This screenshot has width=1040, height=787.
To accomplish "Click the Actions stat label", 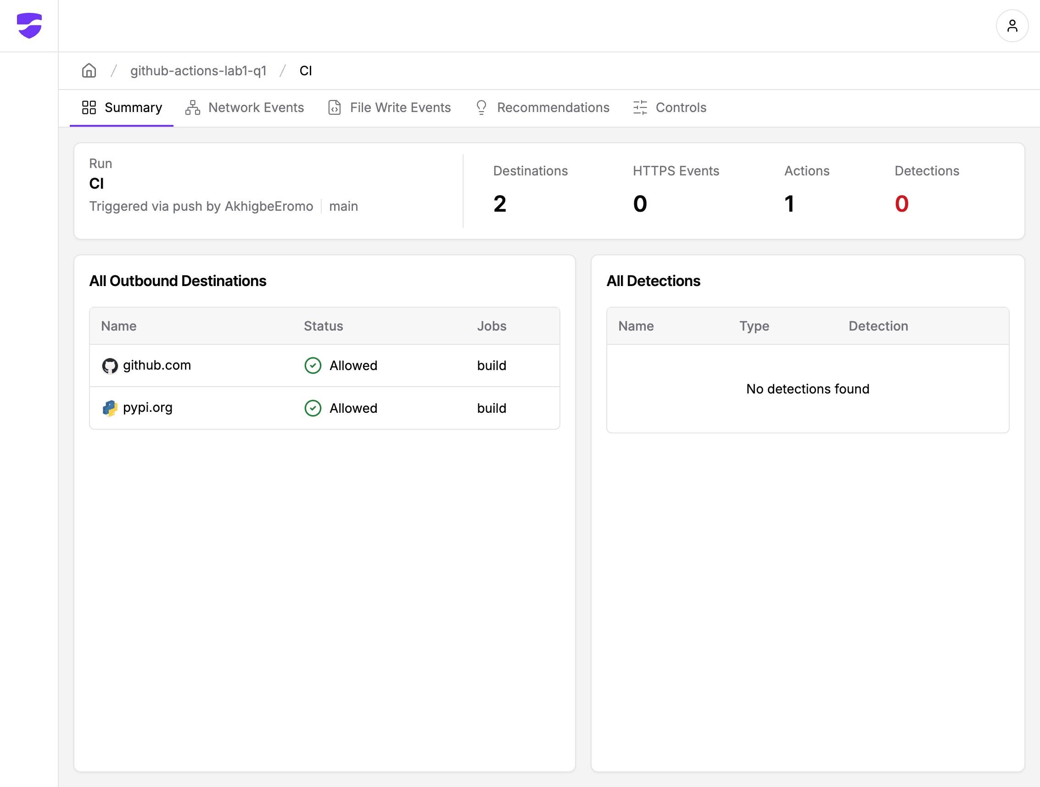I will [807, 171].
